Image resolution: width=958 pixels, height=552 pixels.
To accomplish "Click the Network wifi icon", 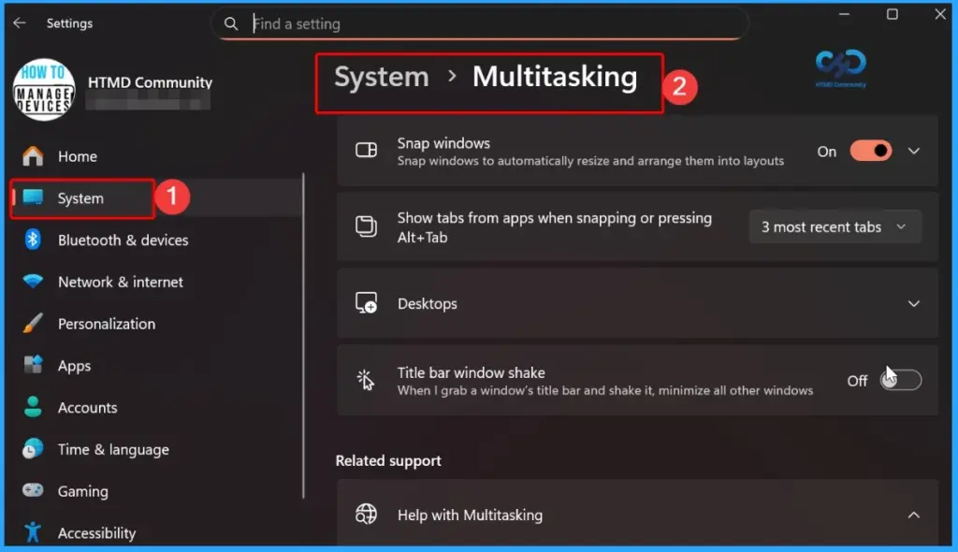I will click(33, 282).
